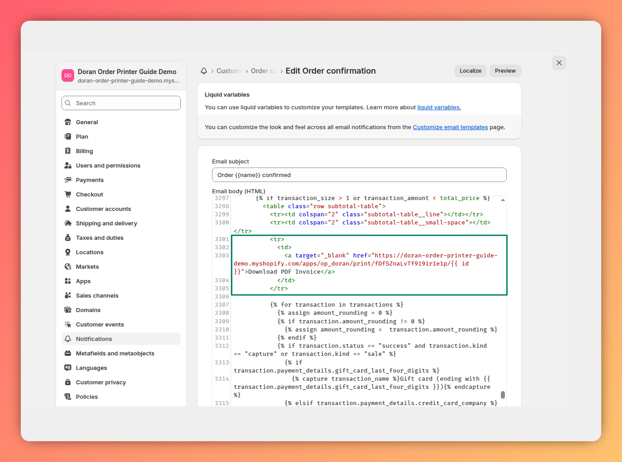622x462 pixels.
Task: Go to Shipping and delivery
Action: point(121,223)
